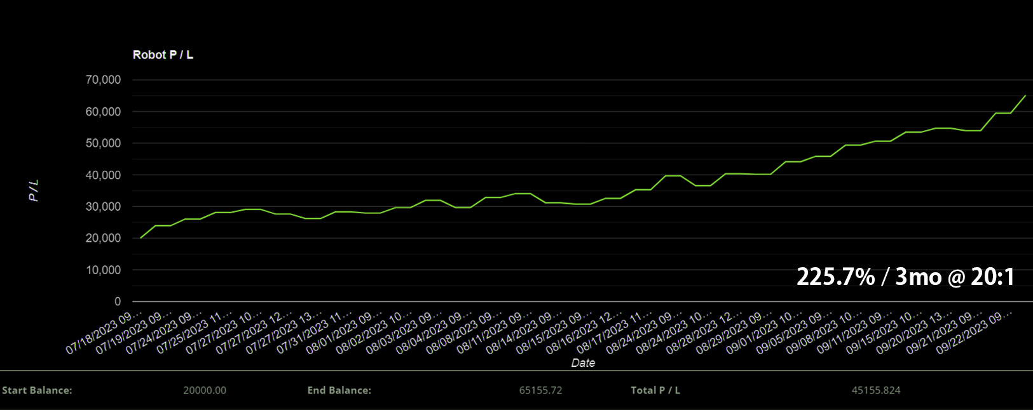Click the 08/17/2023 date label

[x=615, y=333]
